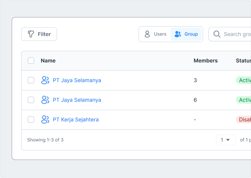Click group icon in the 3-member PT Jaya Selamanya row
This screenshot has height=178, width=251.
point(45,80)
